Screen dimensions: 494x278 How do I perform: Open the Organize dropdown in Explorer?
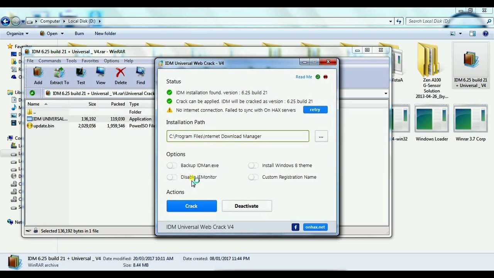point(17,34)
